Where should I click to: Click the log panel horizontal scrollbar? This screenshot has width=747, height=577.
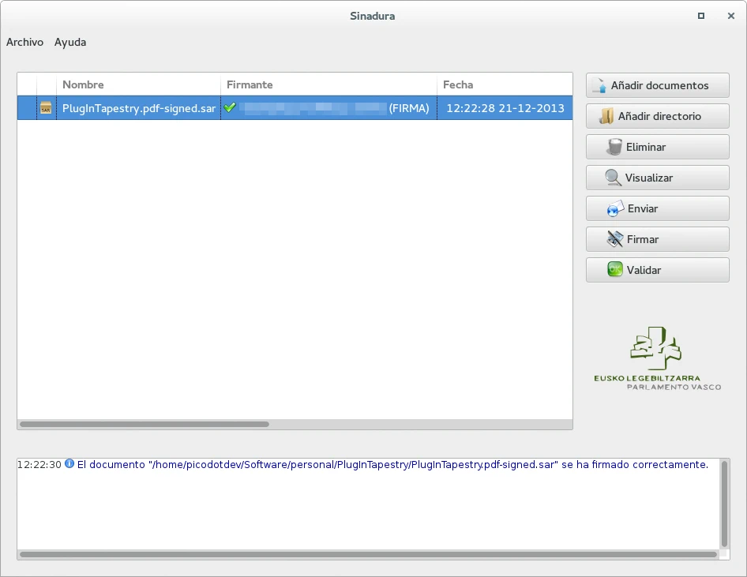[x=367, y=555]
